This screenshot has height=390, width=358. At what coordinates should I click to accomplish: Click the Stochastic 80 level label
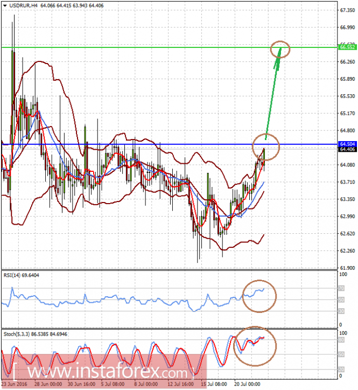341,340
